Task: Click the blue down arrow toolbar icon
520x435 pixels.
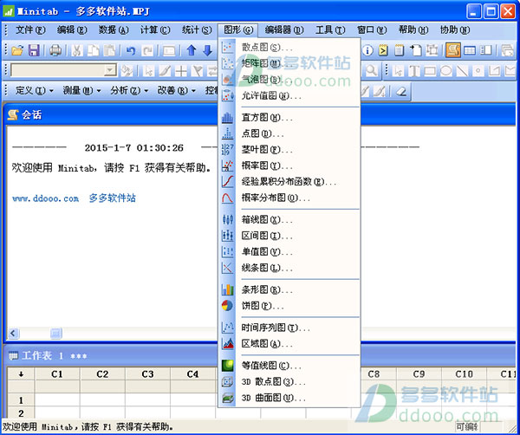Action: tap(208, 50)
